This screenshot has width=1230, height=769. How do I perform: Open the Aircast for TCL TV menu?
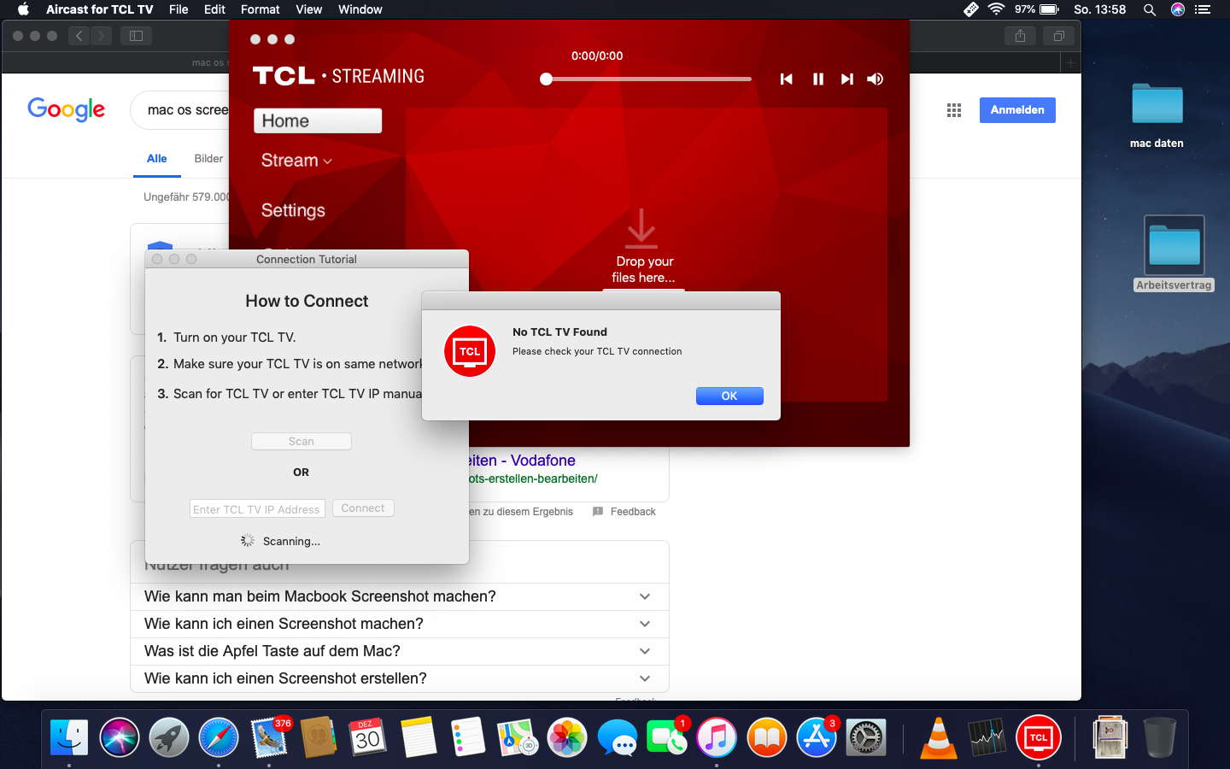(100, 9)
